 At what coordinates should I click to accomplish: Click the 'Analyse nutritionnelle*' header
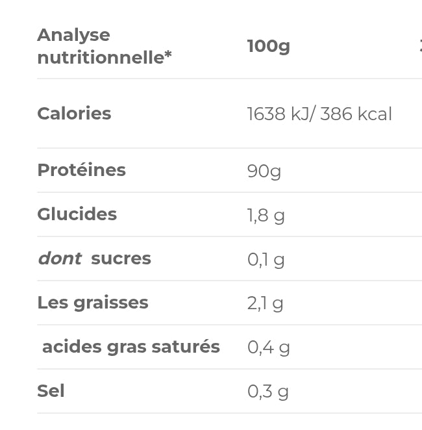pos(105,46)
